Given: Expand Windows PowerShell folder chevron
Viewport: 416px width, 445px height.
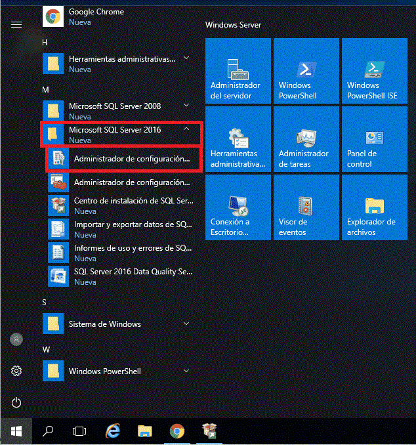Looking at the screenshot, I should point(186,371).
